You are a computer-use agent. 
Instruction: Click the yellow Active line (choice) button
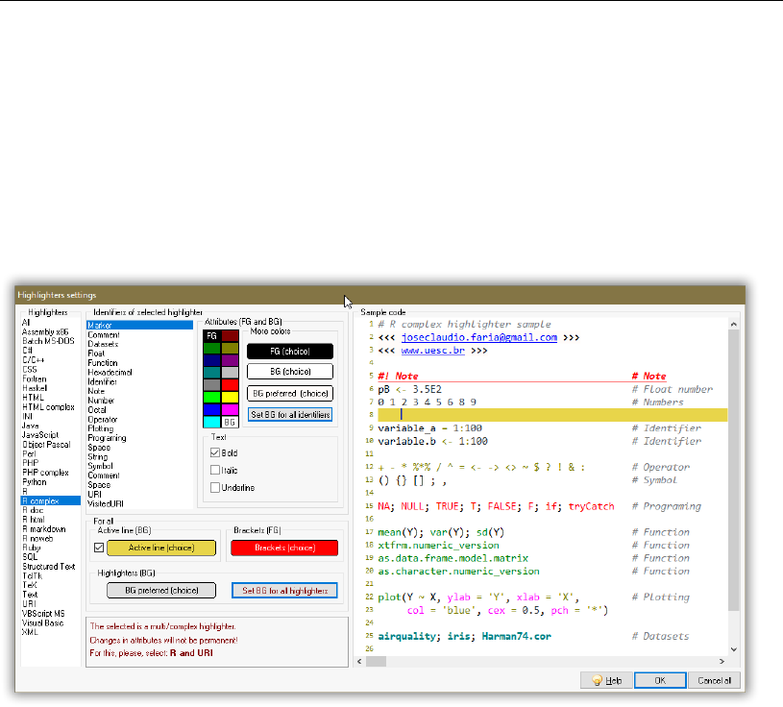click(162, 549)
